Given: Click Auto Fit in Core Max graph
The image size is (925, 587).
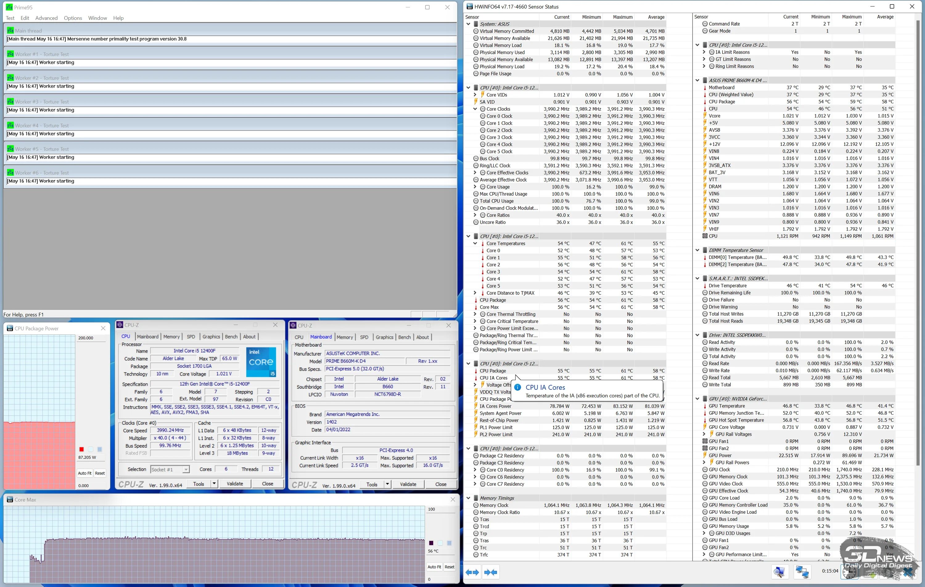Looking at the screenshot, I should click(434, 567).
